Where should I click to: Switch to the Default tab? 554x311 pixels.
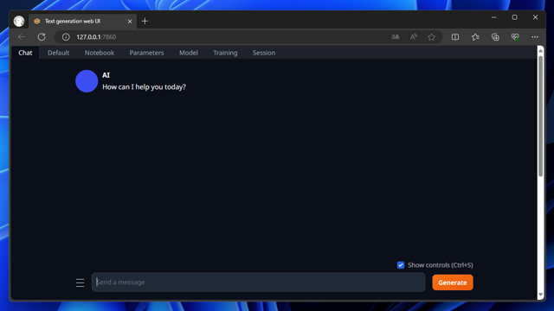click(x=58, y=53)
